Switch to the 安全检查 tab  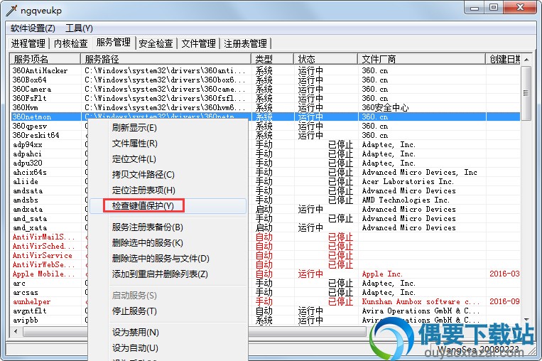pyautogui.click(x=156, y=43)
